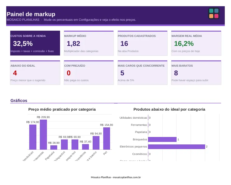Image resolution: width=231 pixels, height=185 pixels.
Task: Click the 'Mais baratos' value 8
Action: [x=176, y=73]
